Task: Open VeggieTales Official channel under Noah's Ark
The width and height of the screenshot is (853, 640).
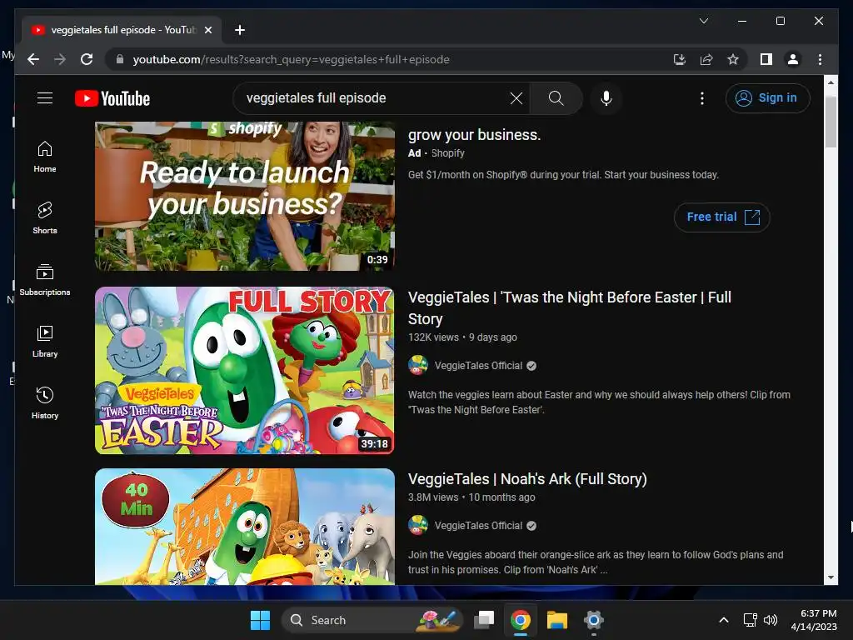Action: point(478,526)
